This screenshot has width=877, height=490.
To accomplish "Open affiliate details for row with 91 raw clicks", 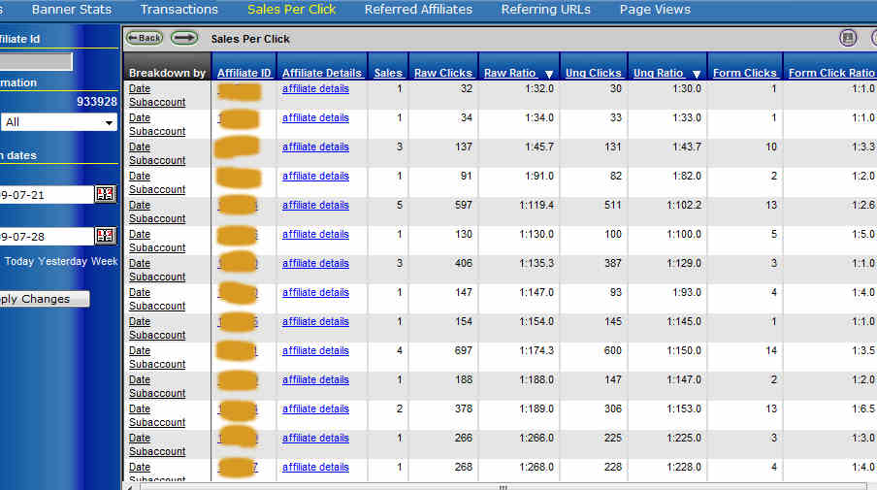I will click(315, 176).
